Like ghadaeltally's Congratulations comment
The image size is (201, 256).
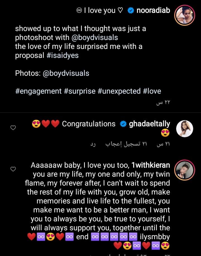(13, 128)
